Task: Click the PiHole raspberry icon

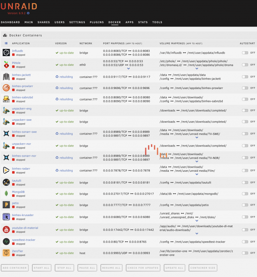Action: (x=6, y=65)
